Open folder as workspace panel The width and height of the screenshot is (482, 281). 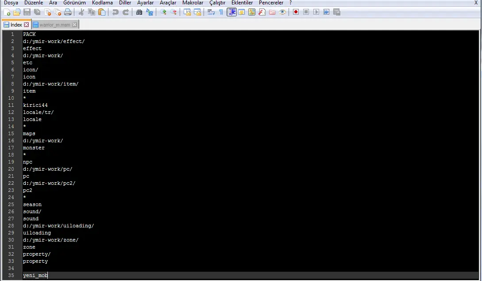(x=272, y=12)
